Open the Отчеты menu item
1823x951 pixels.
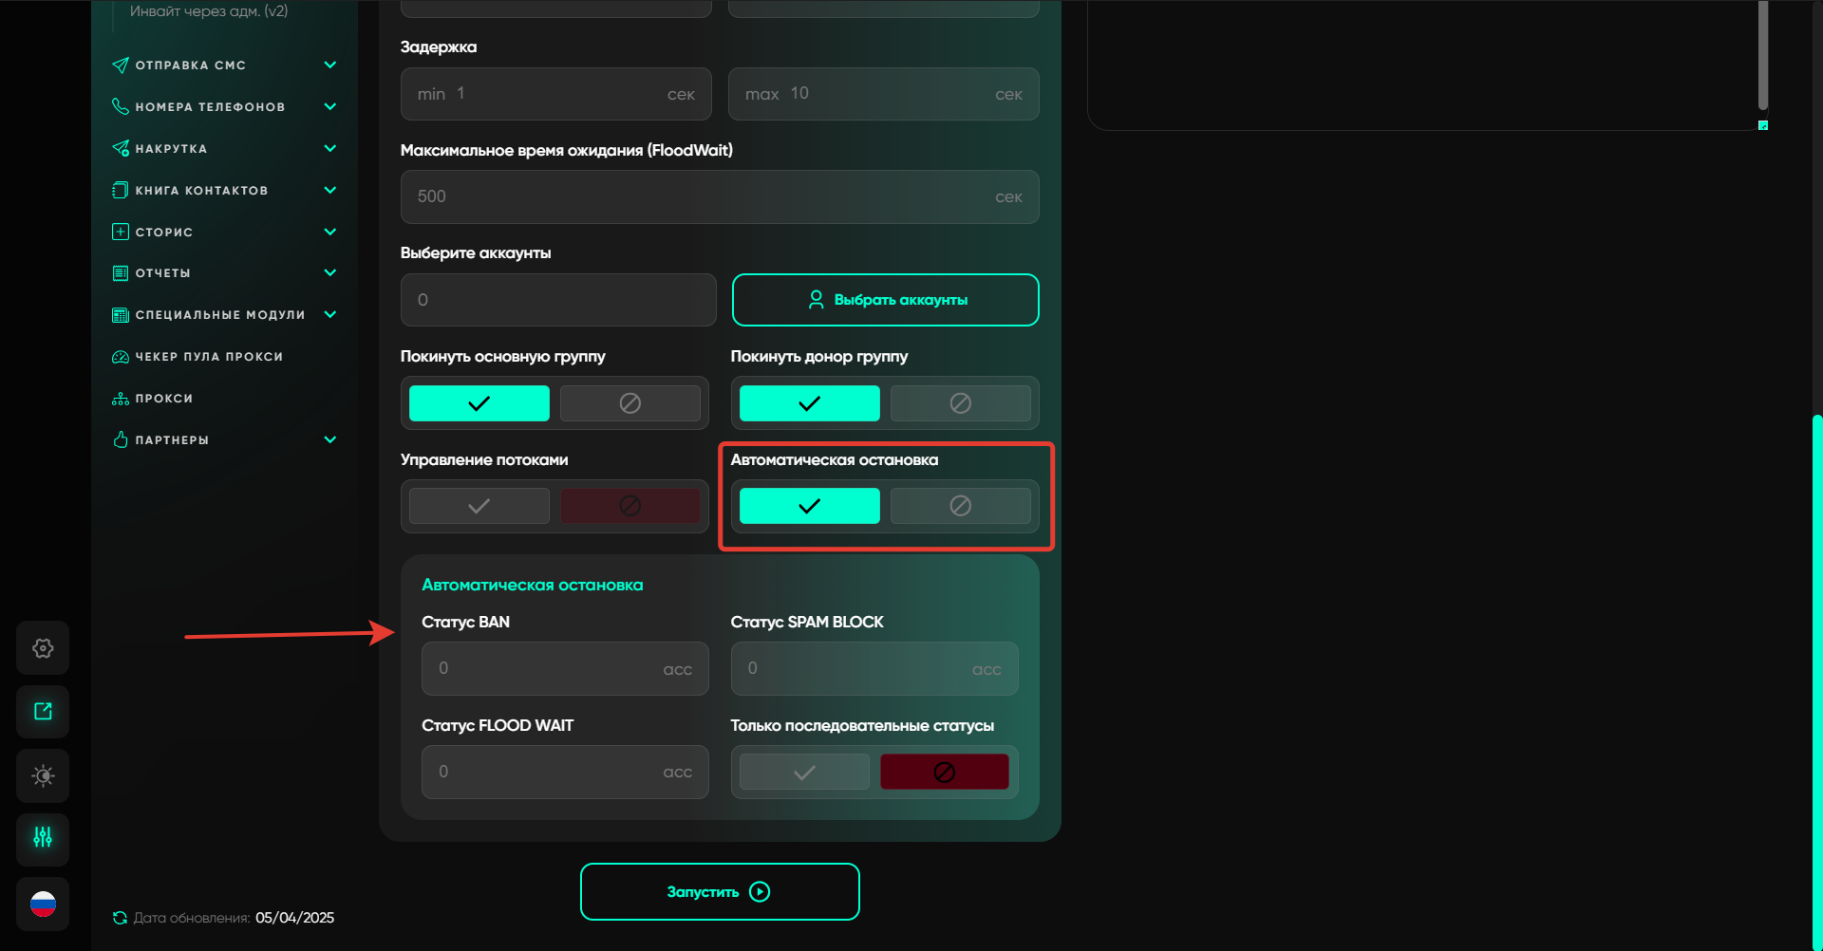[x=163, y=273]
